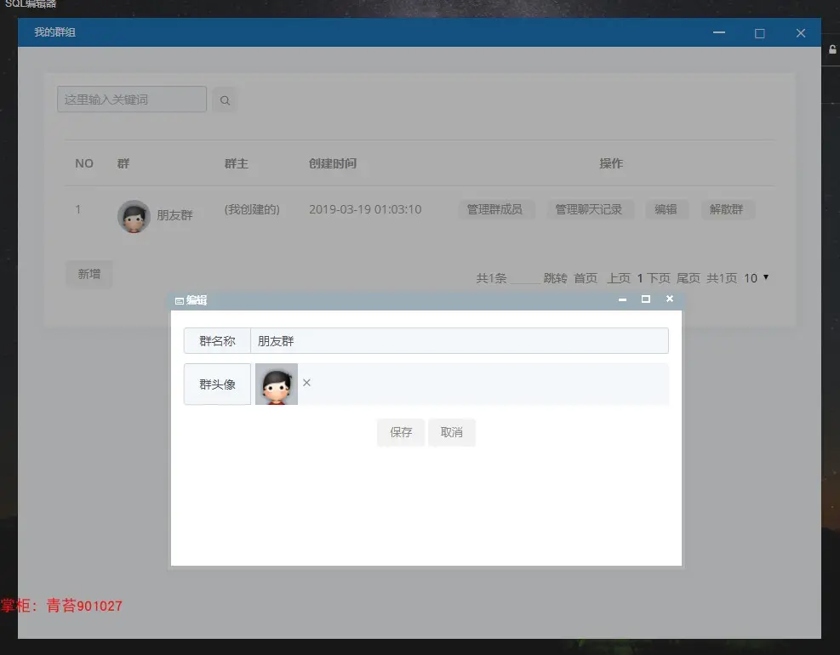
Task: Click the 创建时间 column header
Action: [x=333, y=163]
